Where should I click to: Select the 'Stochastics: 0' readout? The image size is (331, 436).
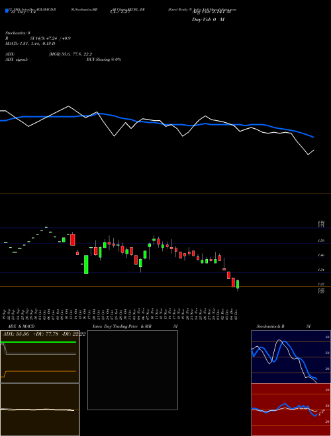pyautogui.click(x=18, y=33)
